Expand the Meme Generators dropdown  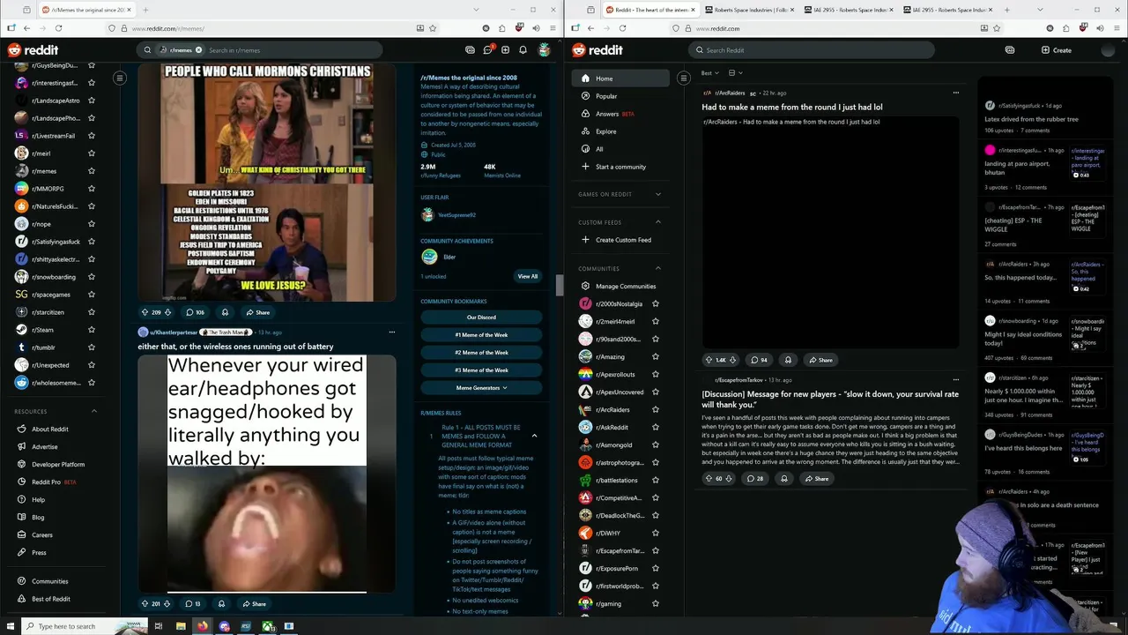point(481,388)
